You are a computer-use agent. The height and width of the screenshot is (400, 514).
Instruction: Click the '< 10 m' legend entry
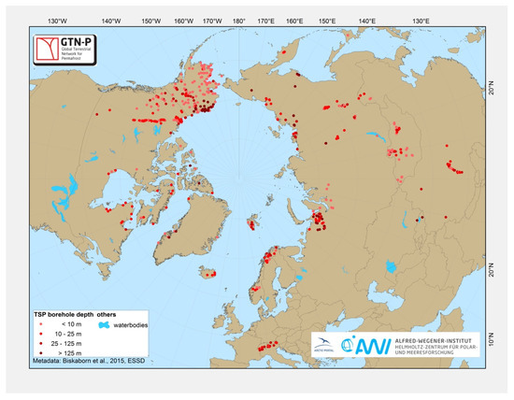click(x=61, y=324)
